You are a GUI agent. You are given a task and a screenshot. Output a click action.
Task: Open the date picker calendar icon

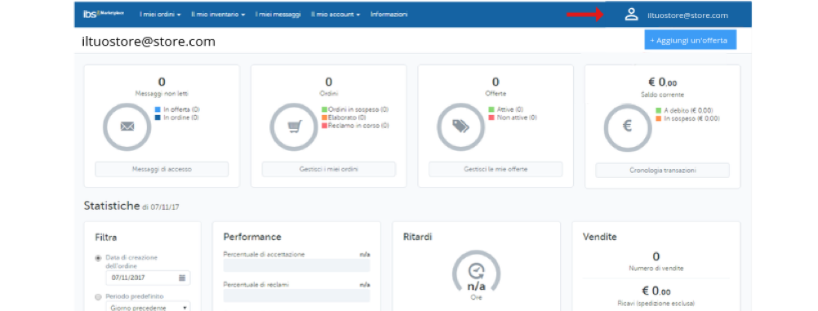[x=181, y=278]
